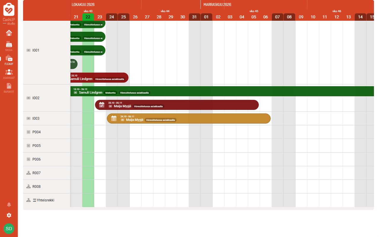Open the SD user avatar menu
This screenshot has height=237, width=379.
pyautogui.click(x=9, y=229)
